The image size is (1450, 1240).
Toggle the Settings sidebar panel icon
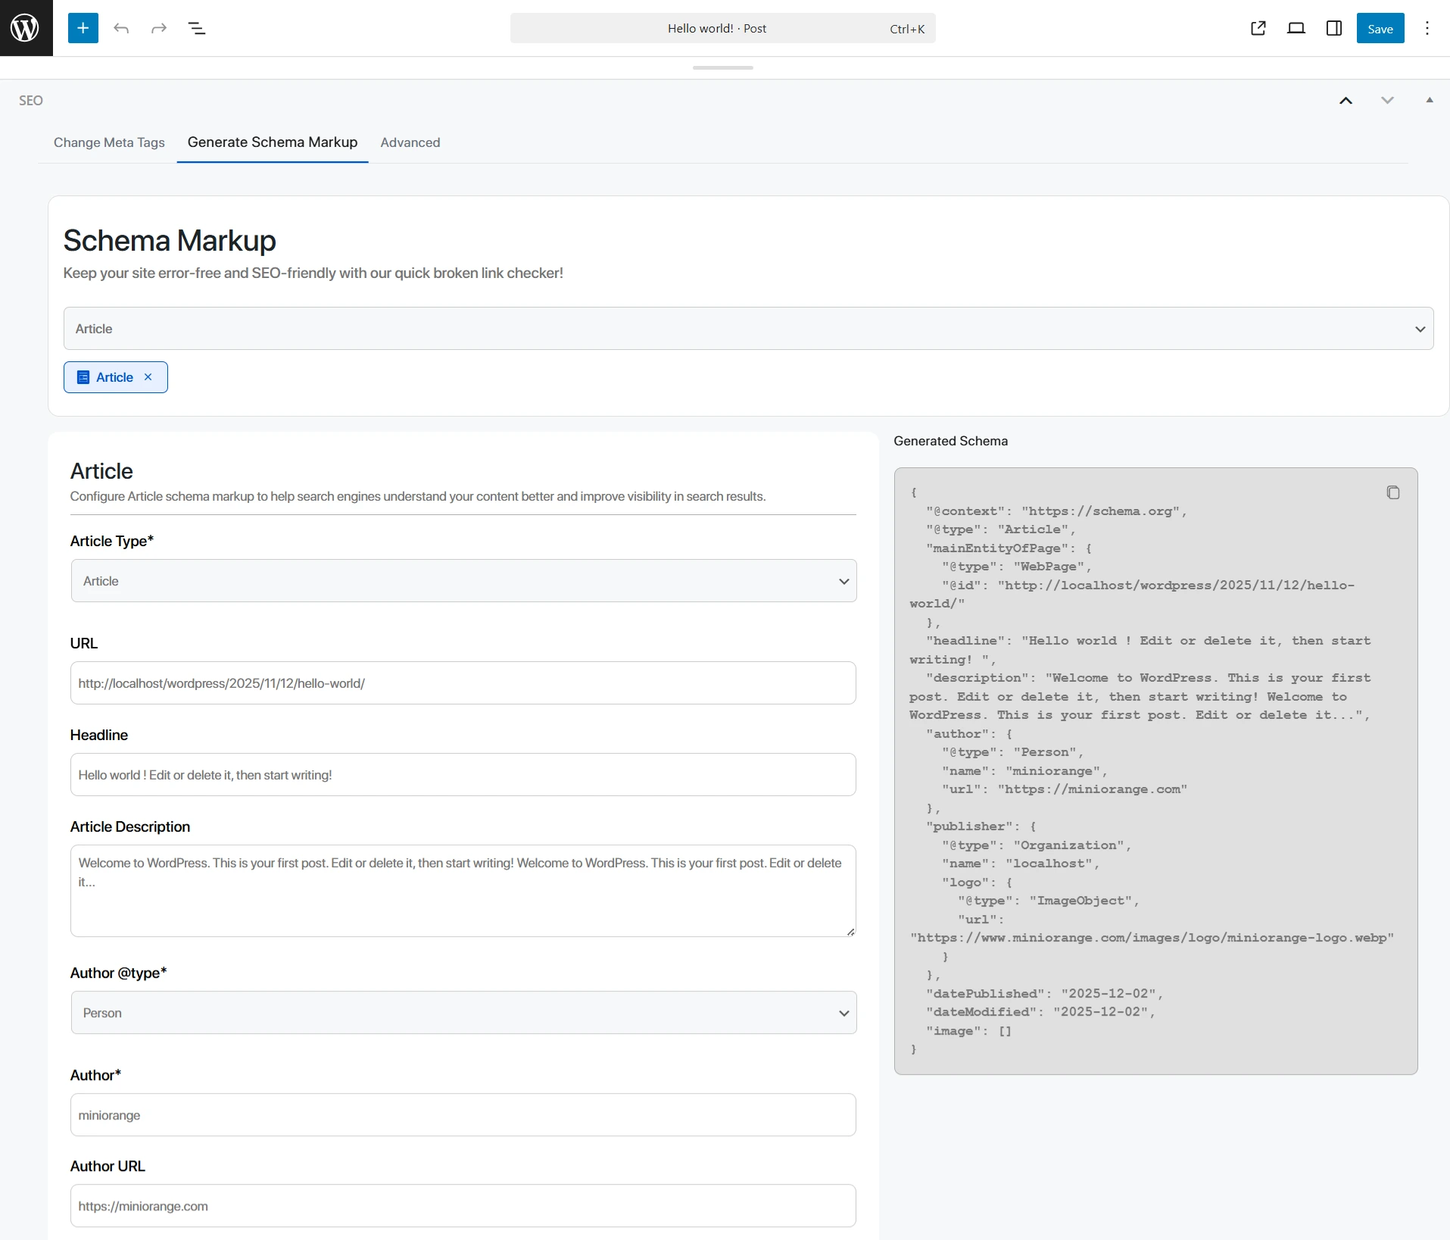tap(1334, 28)
